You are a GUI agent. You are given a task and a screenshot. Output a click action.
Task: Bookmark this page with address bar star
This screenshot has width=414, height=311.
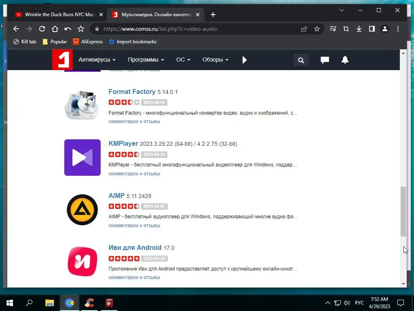point(317,29)
